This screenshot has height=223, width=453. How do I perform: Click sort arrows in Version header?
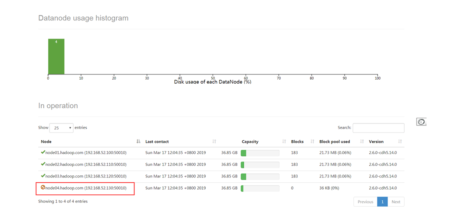[x=400, y=141]
